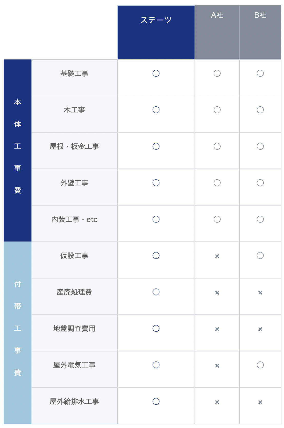Click B社 cross mark in 屋外給排水工事 row
The image size is (284, 428).
point(260,402)
